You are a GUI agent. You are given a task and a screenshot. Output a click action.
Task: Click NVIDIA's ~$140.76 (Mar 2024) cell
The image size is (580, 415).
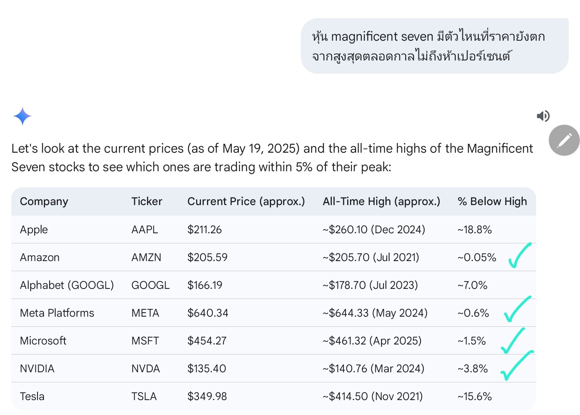373,369
